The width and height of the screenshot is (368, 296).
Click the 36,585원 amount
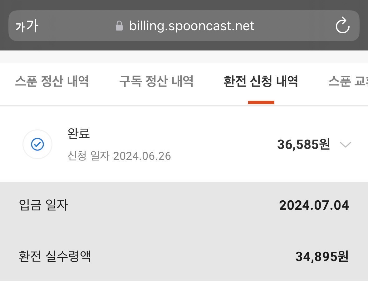pos(303,145)
